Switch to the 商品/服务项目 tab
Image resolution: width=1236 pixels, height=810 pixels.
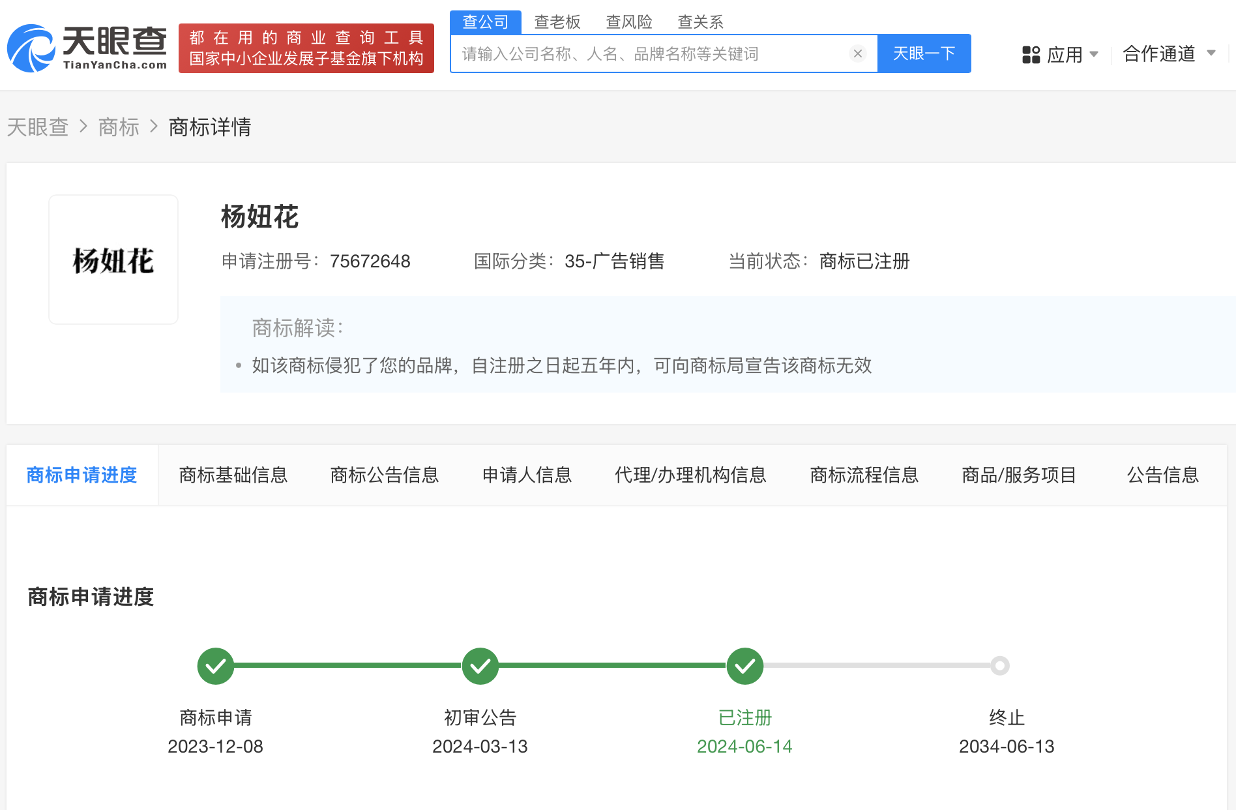point(1019,475)
